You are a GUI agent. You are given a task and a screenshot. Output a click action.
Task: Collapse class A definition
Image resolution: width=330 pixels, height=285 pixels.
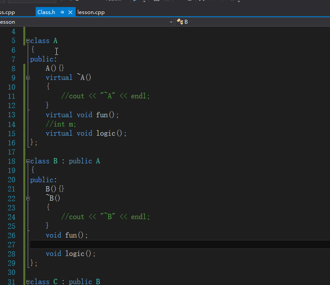tap(28, 41)
